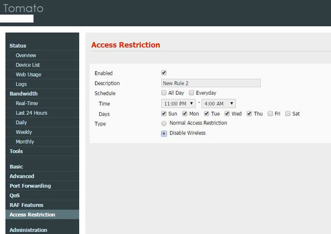The height and width of the screenshot is (234, 331).
Task: Uncheck the Wed day checkbox
Action: tap(227, 113)
